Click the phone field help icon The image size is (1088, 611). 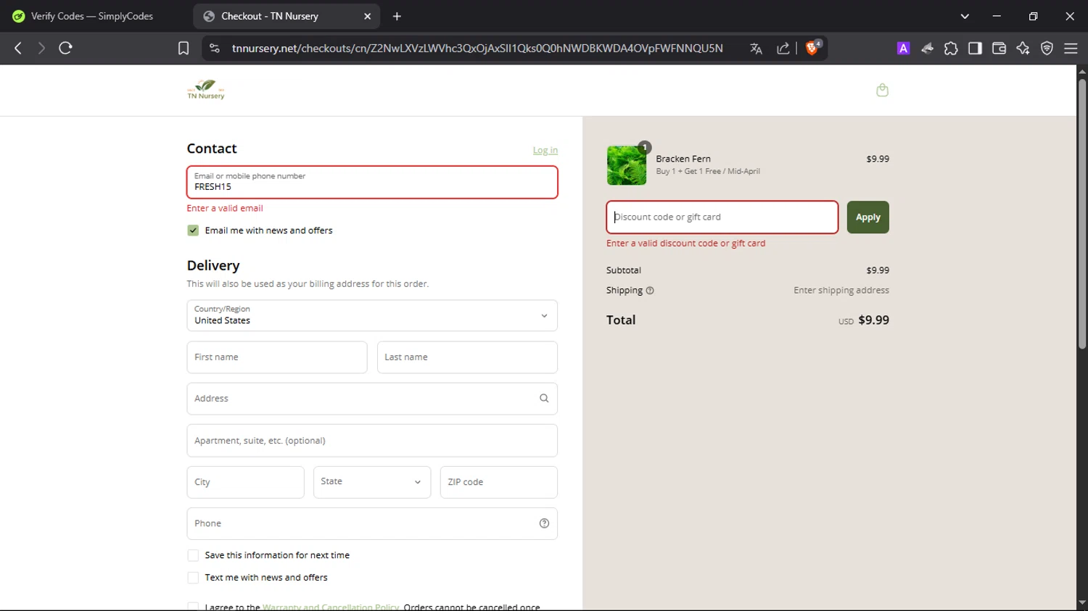(544, 523)
